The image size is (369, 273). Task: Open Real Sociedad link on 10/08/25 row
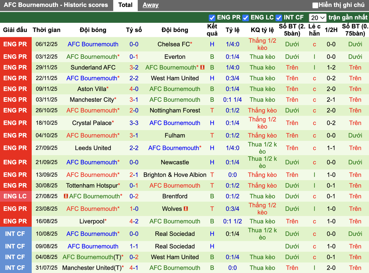click(x=175, y=234)
